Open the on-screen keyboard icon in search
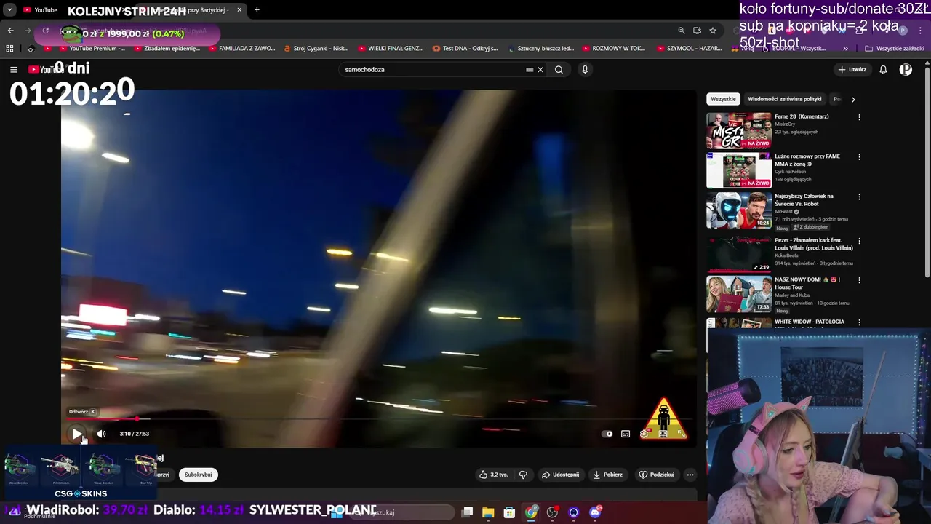The width and height of the screenshot is (931, 524). tap(530, 70)
